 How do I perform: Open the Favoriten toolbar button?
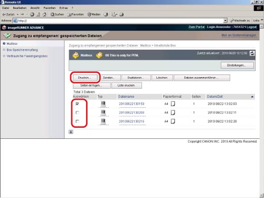(x=76, y=14)
